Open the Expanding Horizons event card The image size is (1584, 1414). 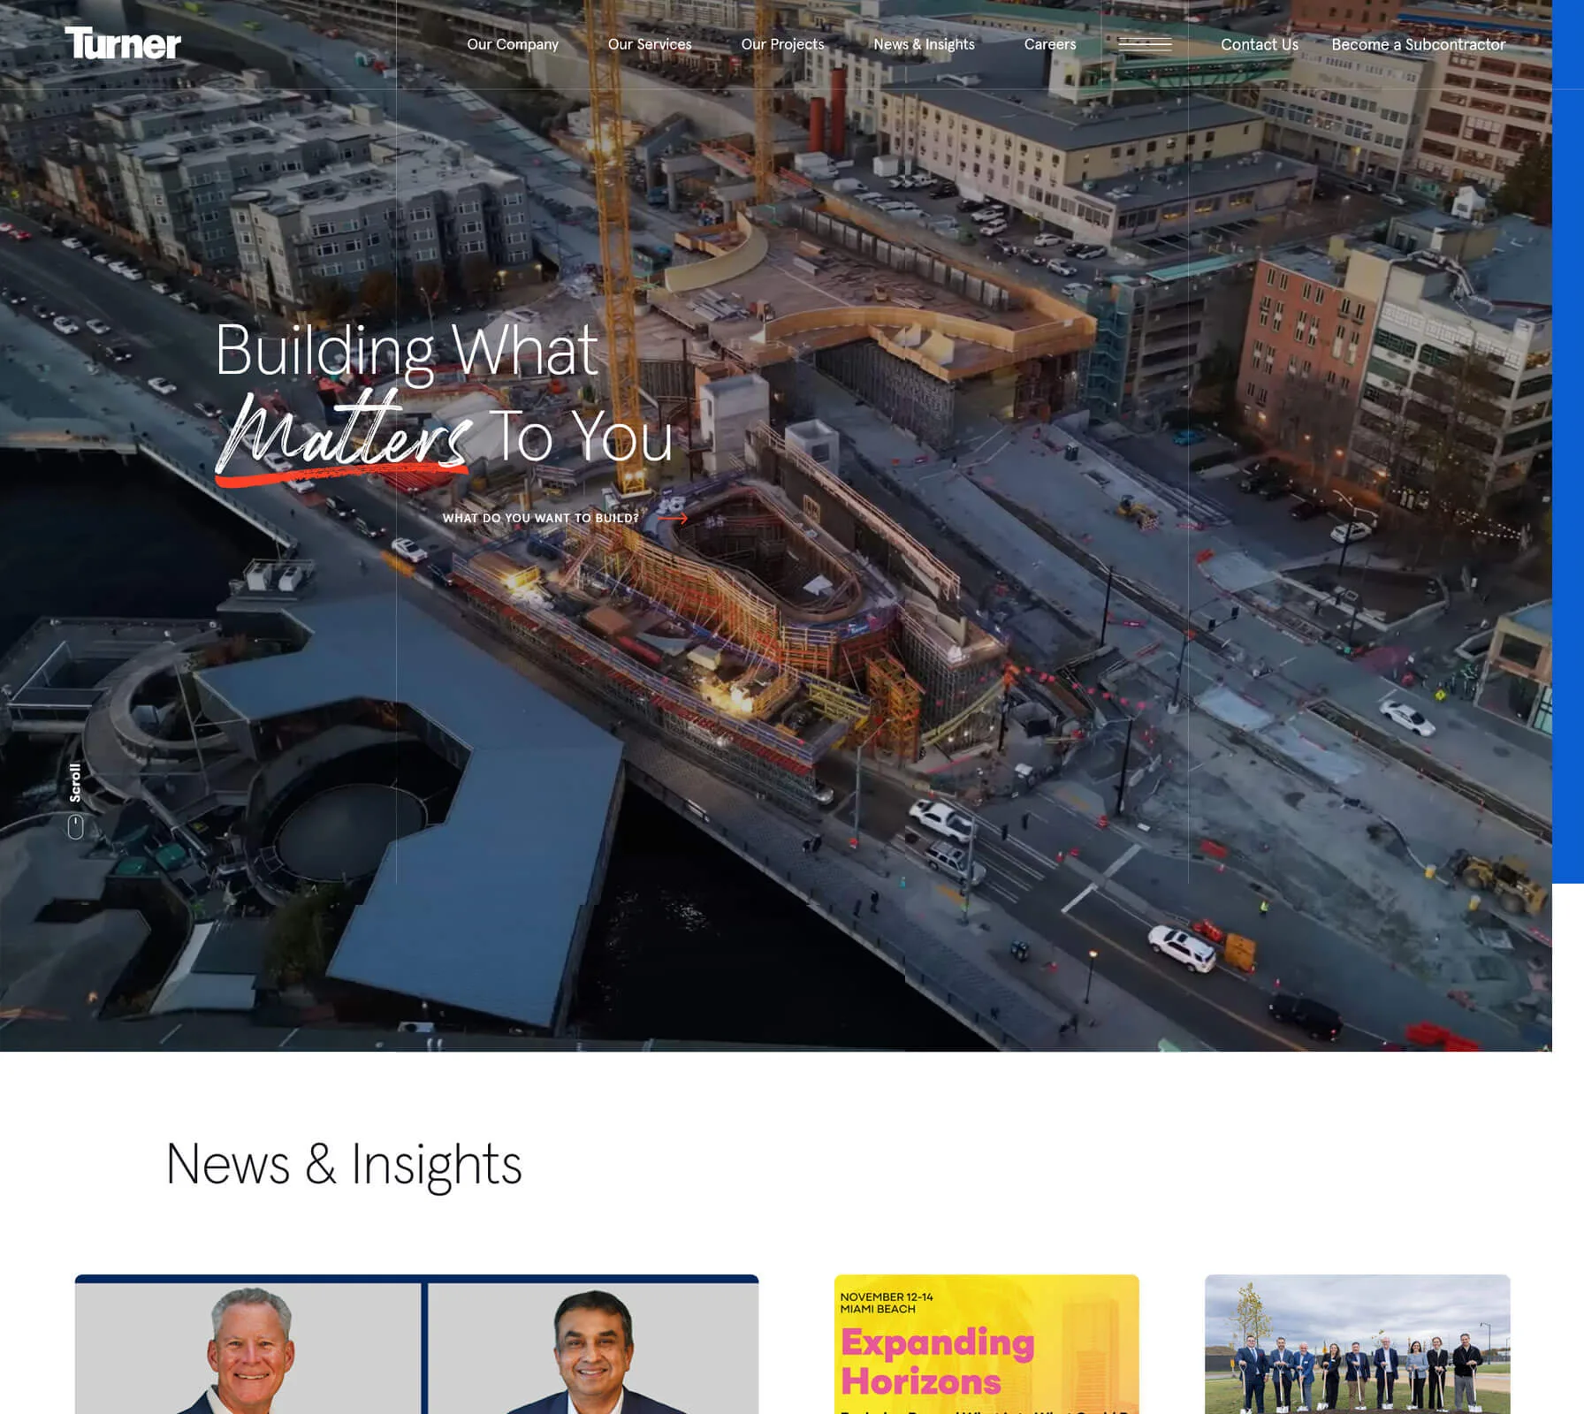(986, 1344)
